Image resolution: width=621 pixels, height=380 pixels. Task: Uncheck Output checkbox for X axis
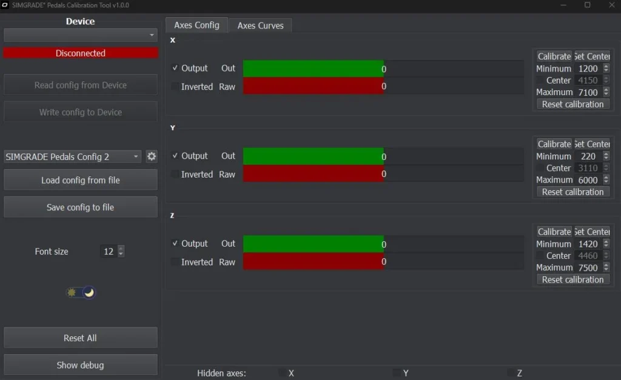point(175,68)
